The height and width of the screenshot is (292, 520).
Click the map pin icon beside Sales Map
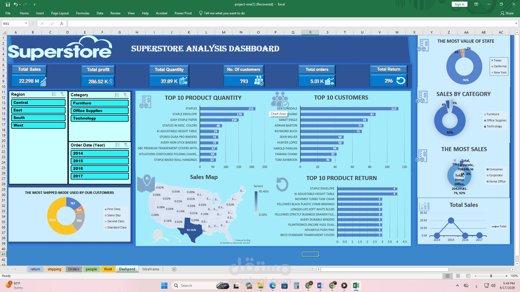click(146, 183)
